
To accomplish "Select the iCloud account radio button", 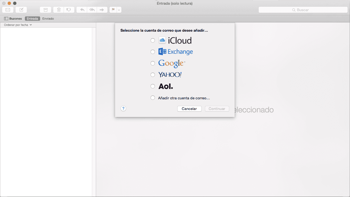I will click(x=153, y=40).
